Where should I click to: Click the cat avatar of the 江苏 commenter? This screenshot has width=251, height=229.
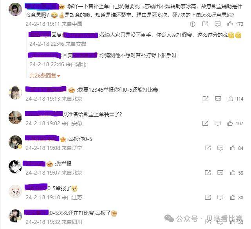(x=15, y=191)
